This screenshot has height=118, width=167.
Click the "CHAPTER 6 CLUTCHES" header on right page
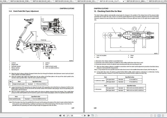point(101,8)
